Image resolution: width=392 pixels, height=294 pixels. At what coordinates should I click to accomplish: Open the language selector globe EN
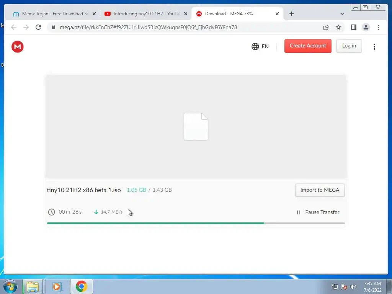click(260, 46)
